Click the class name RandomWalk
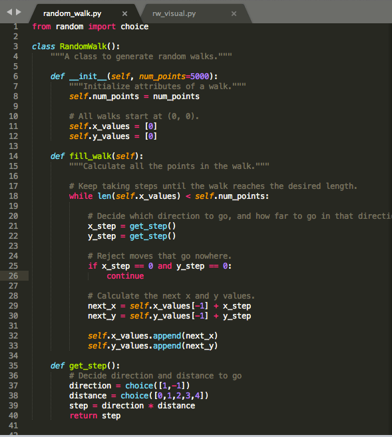Viewport: 392px width, 437px height. [x=83, y=47]
